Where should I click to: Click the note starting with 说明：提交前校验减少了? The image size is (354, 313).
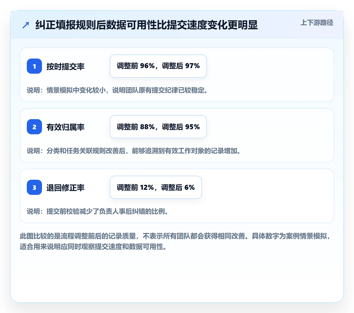[x=98, y=211]
